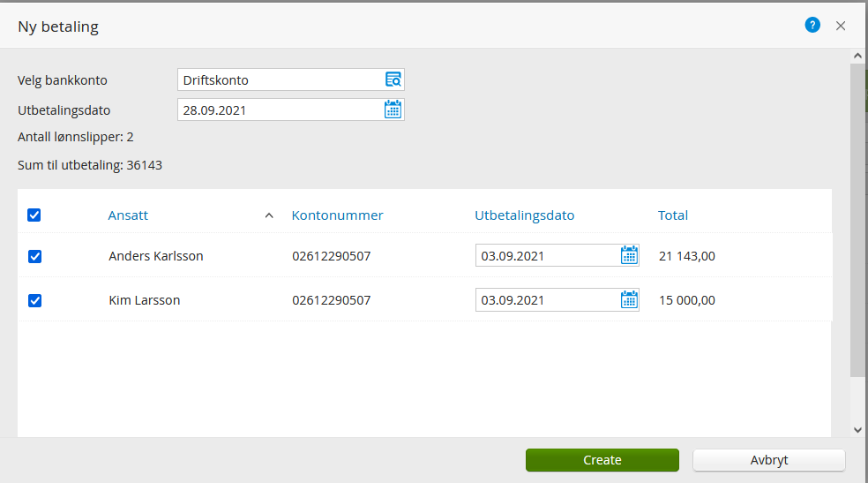Image resolution: width=868 pixels, height=483 pixels.
Task: Edit the payment date for Kim Larsson
Action: coord(557,299)
